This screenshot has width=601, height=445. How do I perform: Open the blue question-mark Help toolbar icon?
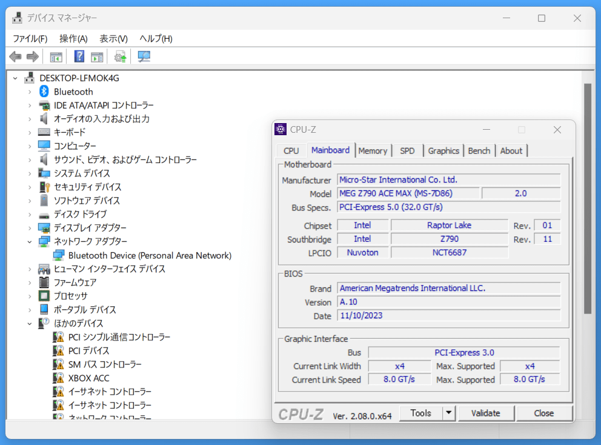[79, 57]
